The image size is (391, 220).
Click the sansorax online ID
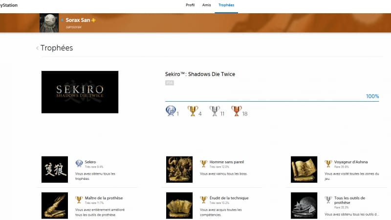74,27
